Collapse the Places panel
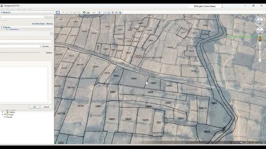 pos(2,27)
